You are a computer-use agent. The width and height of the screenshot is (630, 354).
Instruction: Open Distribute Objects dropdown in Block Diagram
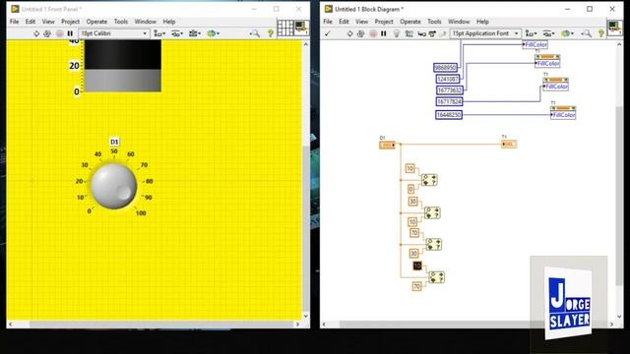click(x=548, y=33)
